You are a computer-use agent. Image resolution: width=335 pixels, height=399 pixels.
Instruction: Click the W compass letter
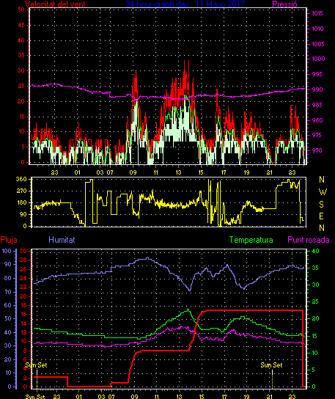pyautogui.click(x=323, y=192)
